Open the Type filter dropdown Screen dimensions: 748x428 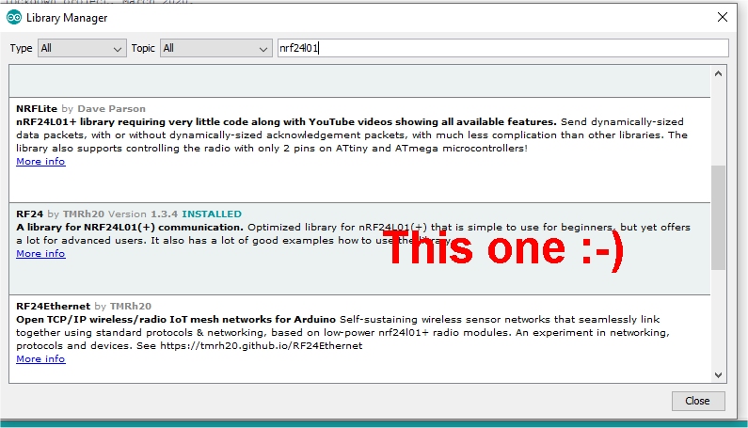tap(82, 48)
